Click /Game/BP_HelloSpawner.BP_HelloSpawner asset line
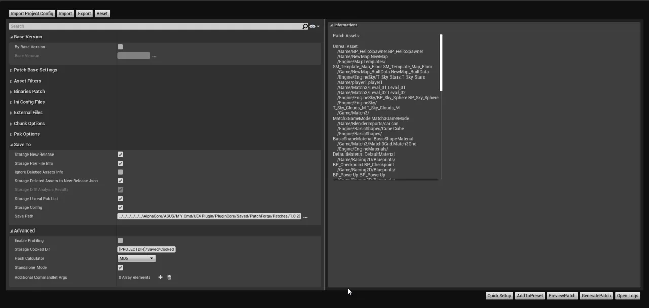The image size is (649, 308). (x=380, y=51)
